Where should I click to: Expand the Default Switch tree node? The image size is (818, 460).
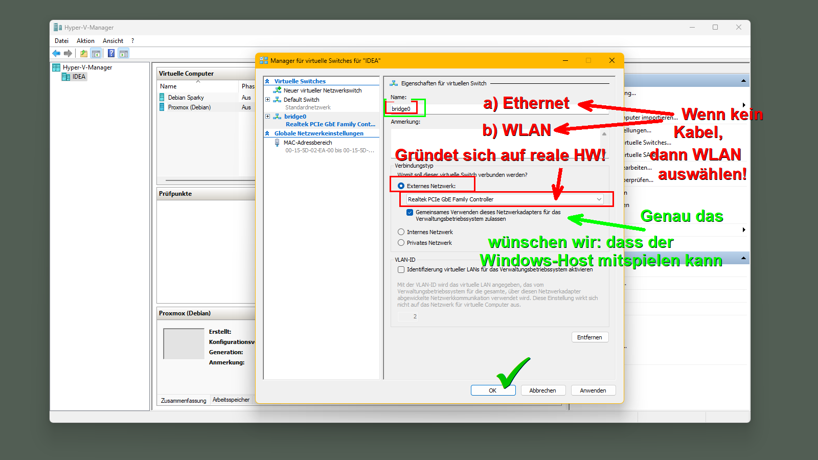(x=267, y=100)
